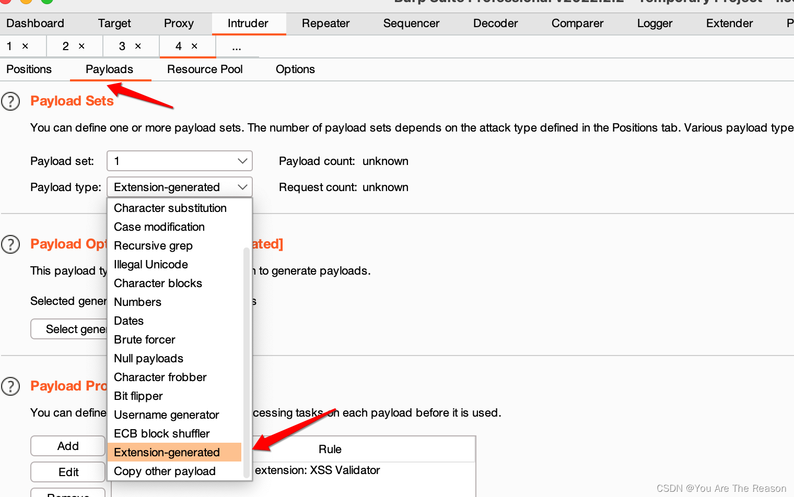Choose Null payloads payload type

pos(175,358)
